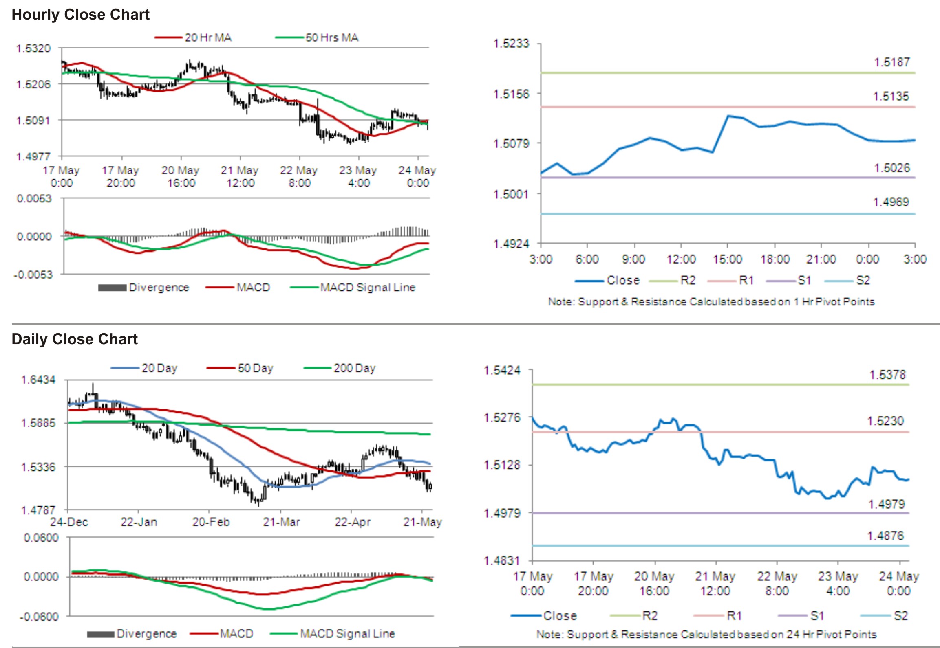Viewport: 940px width, 648px height.
Task: Click the 1.5156 axis value
Action: pyautogui.click(x=511, y=94)
